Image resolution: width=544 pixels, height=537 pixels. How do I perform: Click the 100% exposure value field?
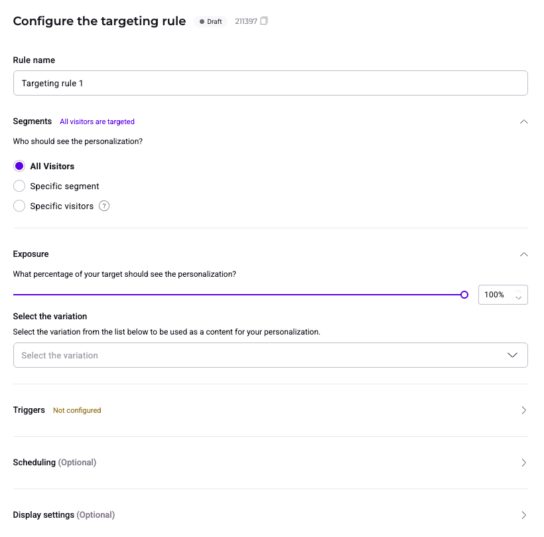pos(495,295)
